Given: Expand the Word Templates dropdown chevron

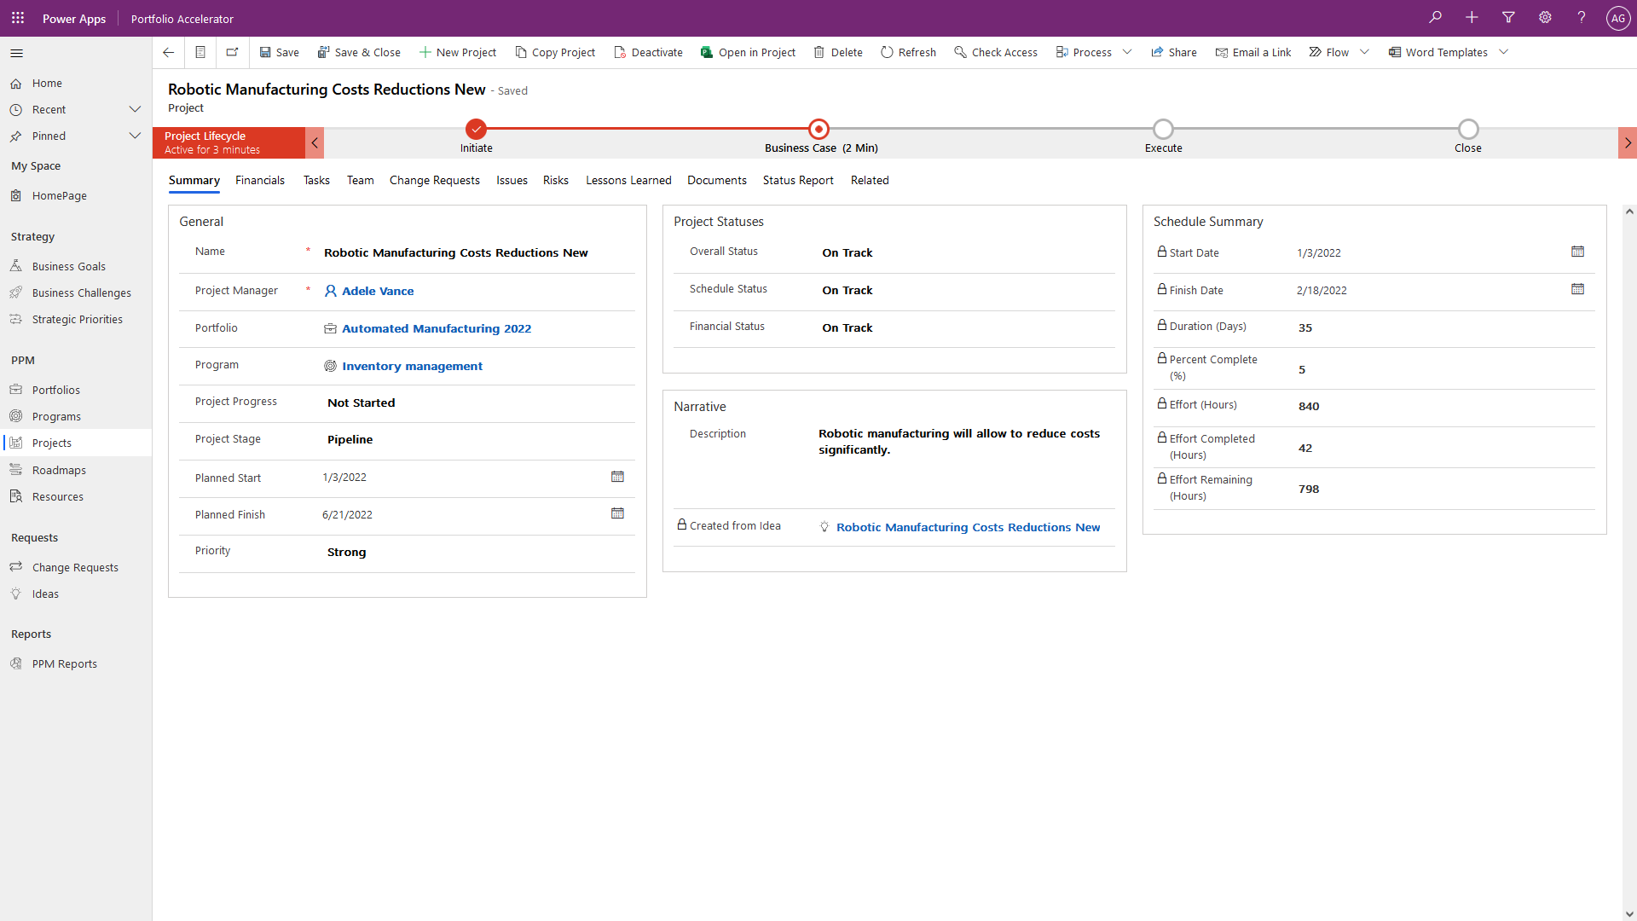Looking at the screenshot, I should [1503, 52].
